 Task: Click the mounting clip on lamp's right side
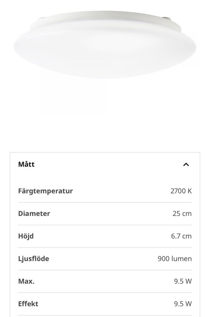coord(168,19)
